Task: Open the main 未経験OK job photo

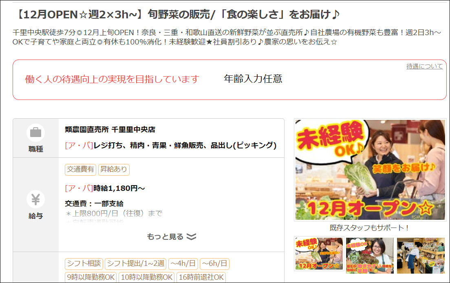Action: point(370,170)
